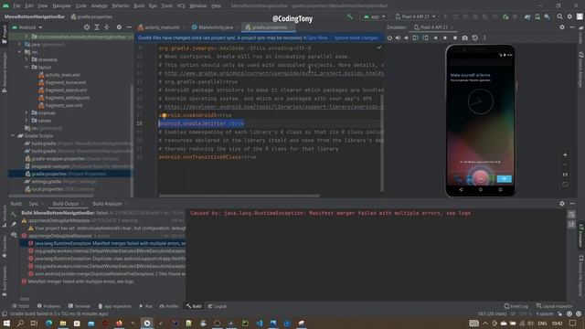Switch to Sync tab in Build panel
Image resolution: width=585 pixels, height=329 pixels.
point(34,204)
